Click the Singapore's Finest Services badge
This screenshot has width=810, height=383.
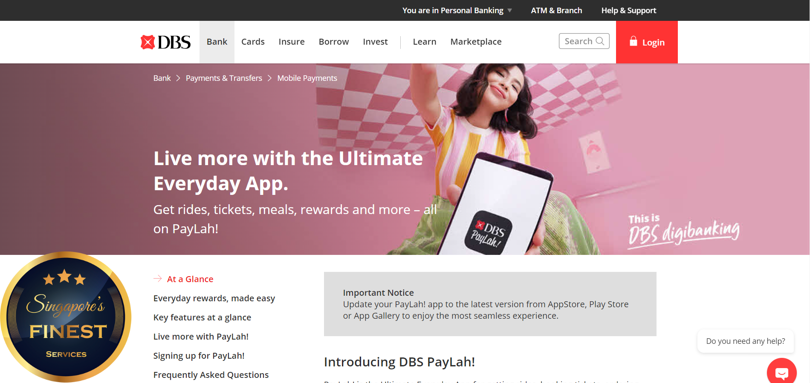(66, 317)
